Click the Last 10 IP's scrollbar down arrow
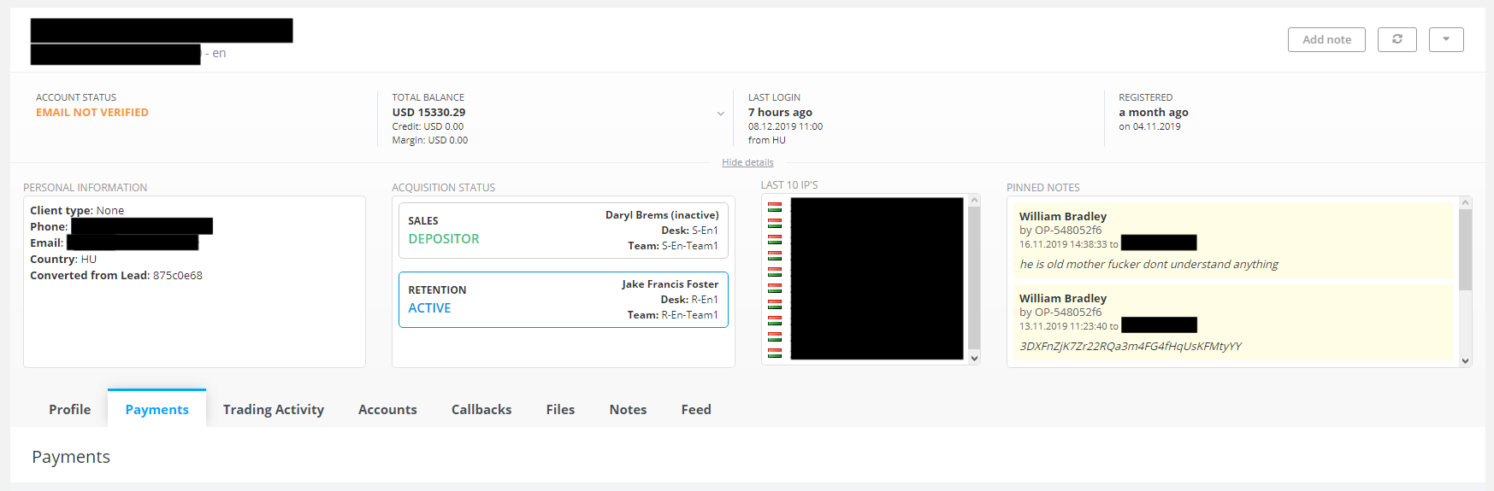Viewport: 1494px width, 491px height. 974,359
